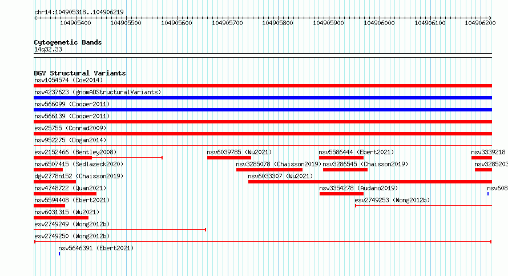This screenshot has width=508, height=276.
Task: Click the red bar under dgv2778n152
Action: 55,182
